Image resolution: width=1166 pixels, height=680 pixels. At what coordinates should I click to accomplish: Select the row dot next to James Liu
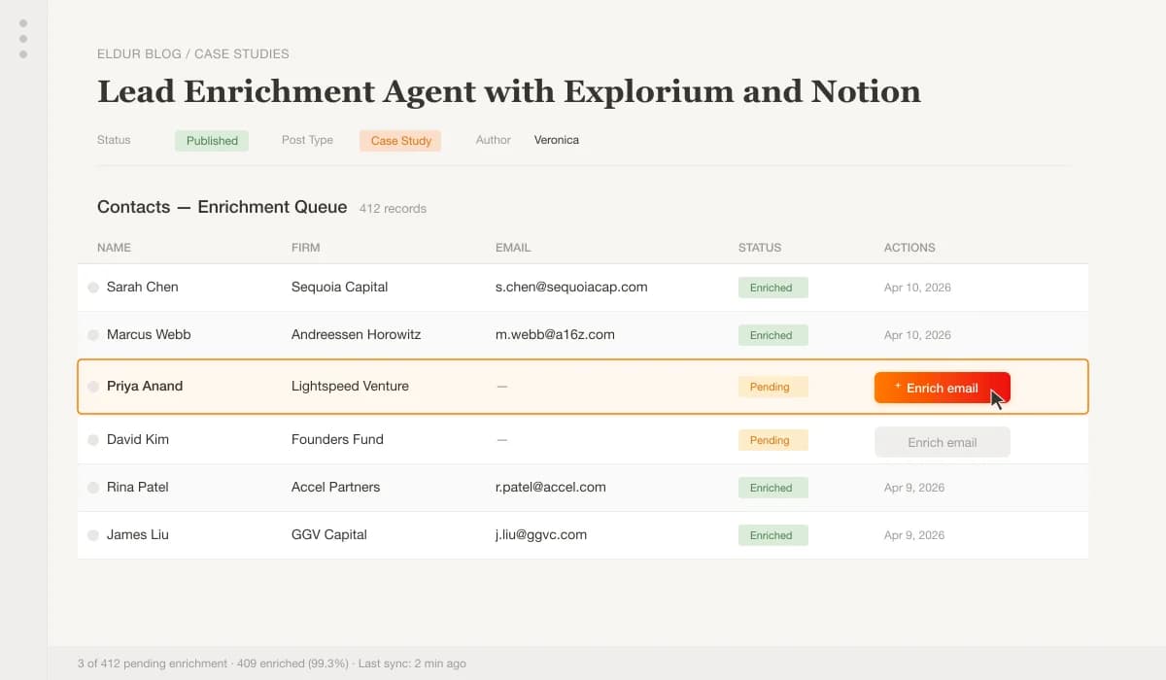pyautogui.click(x=93, y=535)
